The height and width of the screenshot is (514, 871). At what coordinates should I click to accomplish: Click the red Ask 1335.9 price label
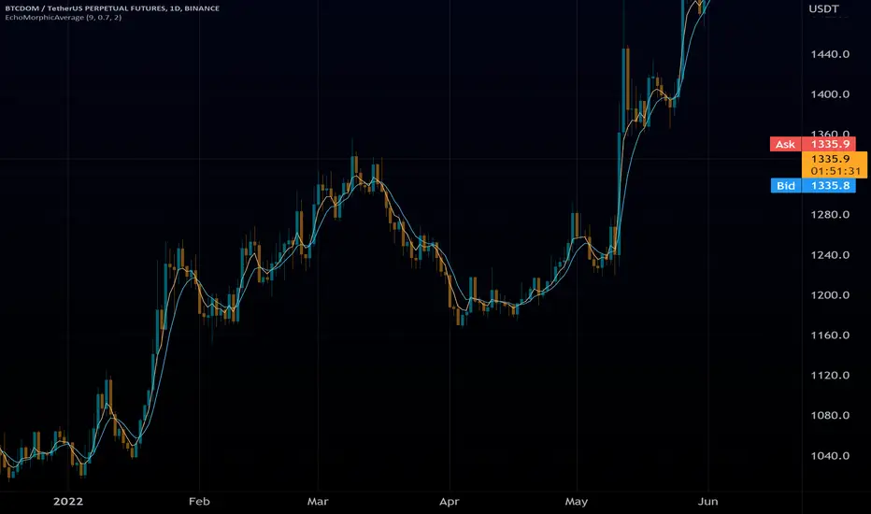pos(813,145)
